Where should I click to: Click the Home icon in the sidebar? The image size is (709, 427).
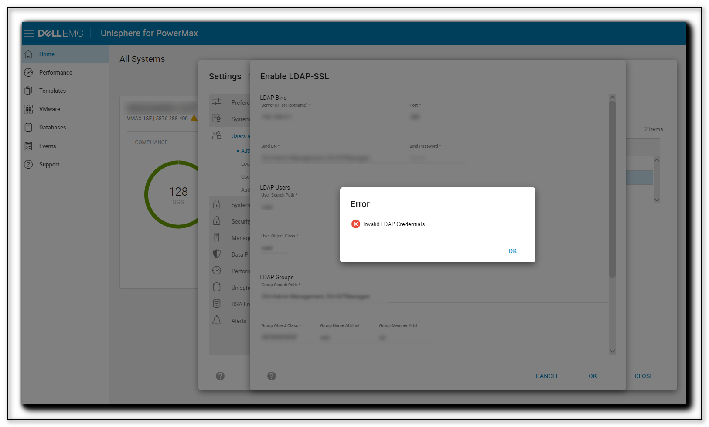pyautogui.click(x=28, y=54)
